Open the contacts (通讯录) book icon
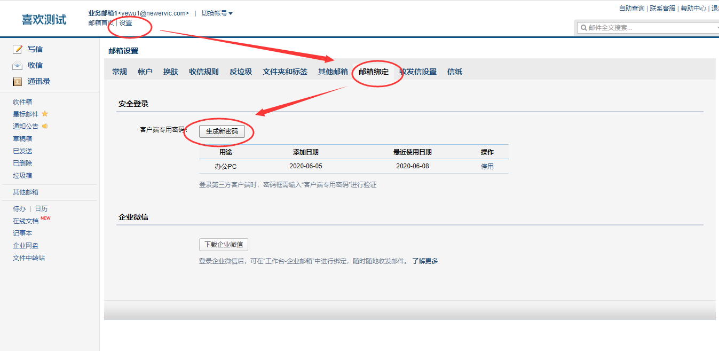Viewport: 719px width, 351px height. (x=18, y=82)
